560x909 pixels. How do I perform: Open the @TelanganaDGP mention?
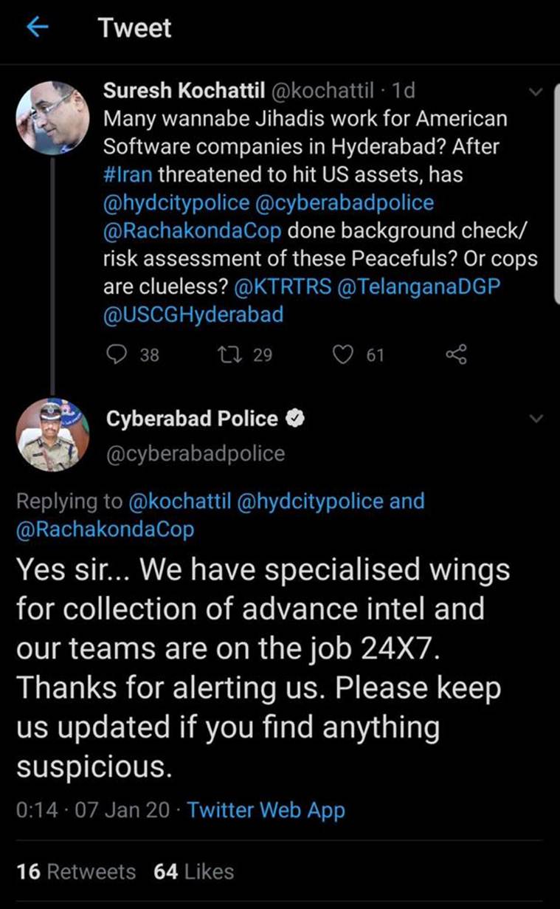coord(418,287)
